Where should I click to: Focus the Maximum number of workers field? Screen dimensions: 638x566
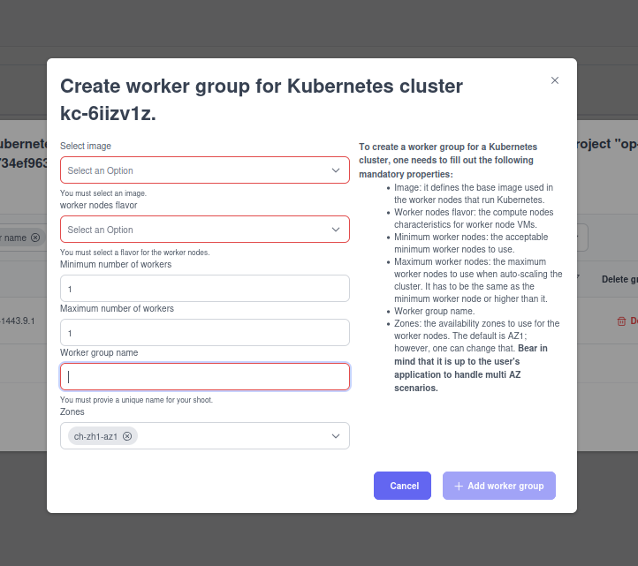[204, 333]
